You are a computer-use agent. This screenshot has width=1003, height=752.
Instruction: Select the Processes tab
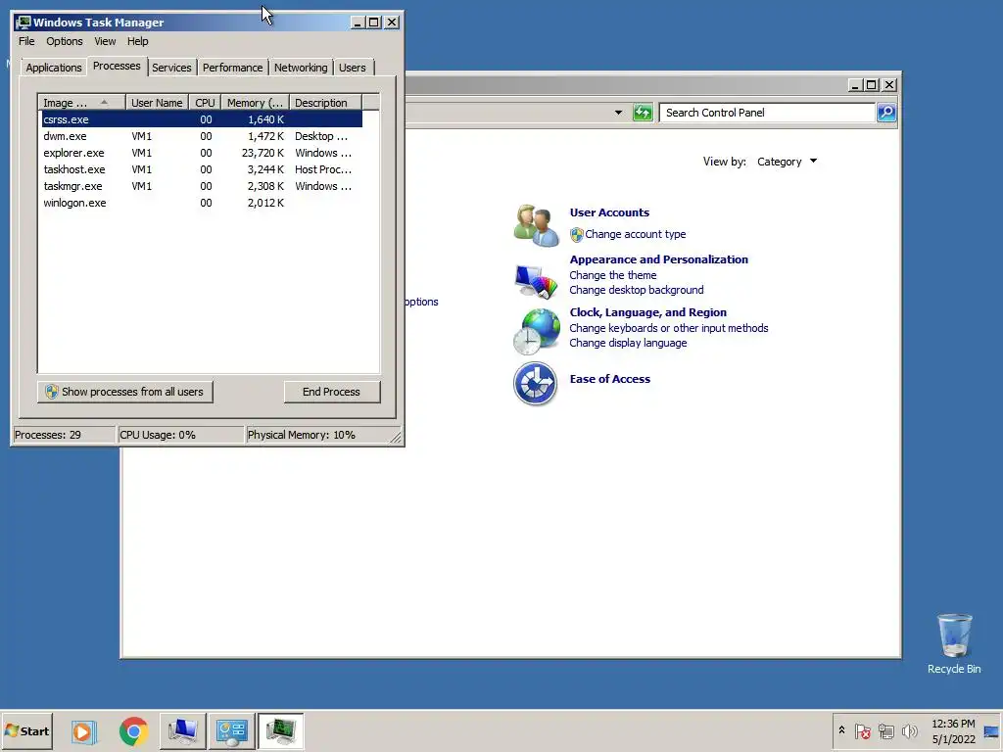tap(117, 66)
